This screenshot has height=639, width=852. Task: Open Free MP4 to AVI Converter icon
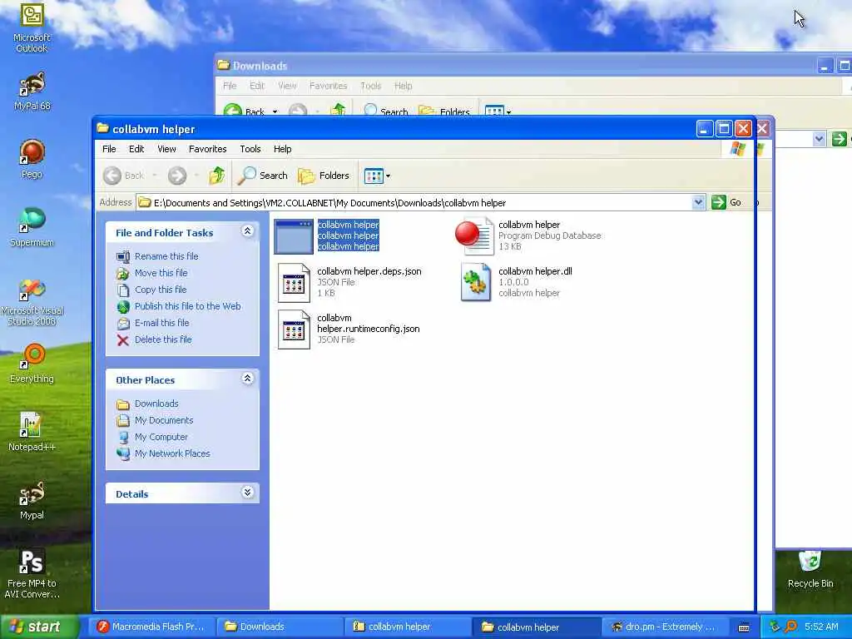coord(32,573)
